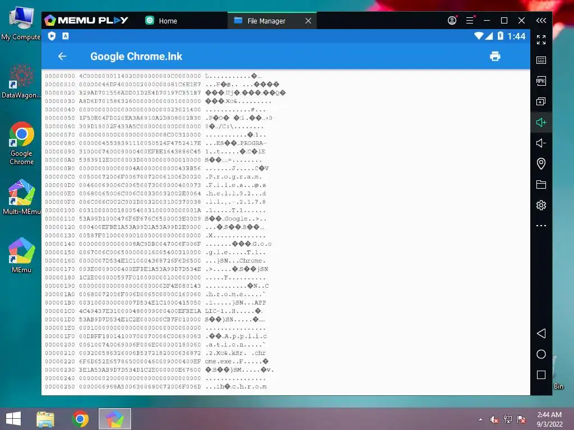Click the network tray icon
The image size is (574, 430).
coord(508,419)
